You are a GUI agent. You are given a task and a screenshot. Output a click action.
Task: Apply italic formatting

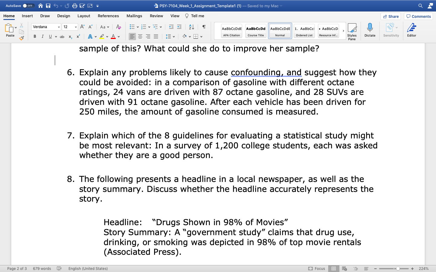point(43,36)
